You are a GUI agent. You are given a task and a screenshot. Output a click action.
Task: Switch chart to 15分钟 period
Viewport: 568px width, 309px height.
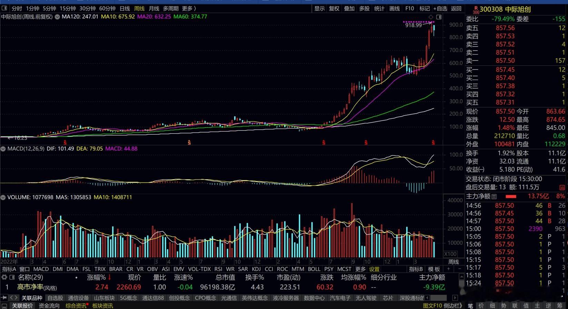(68, 9)
